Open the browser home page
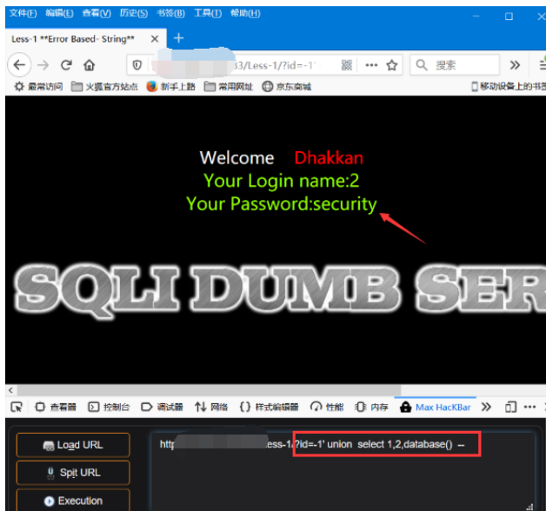Screen dimensions: 546x511 (90, 65)
